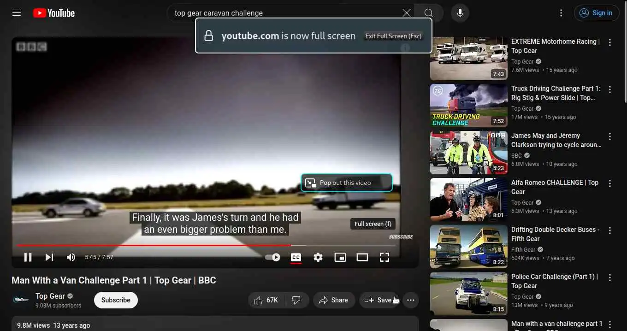627x331 pixels.
Task: Clear the search box with X icon
Action: 406,13
